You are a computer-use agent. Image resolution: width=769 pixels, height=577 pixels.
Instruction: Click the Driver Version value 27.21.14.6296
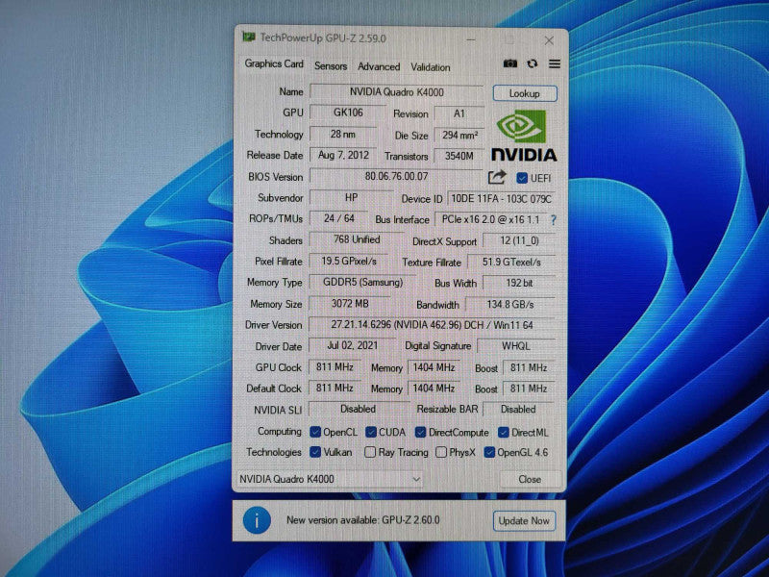coord(432,325)
